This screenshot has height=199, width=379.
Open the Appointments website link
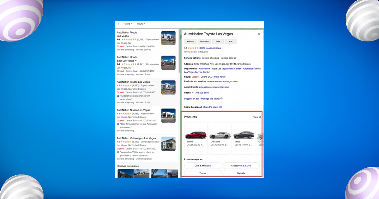point(214,87)
